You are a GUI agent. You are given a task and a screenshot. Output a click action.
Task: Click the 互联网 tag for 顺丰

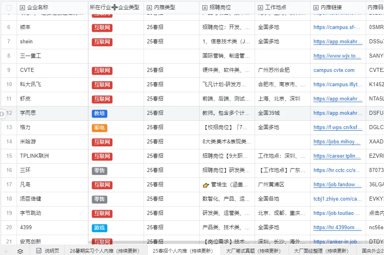[x=102, y=27]
